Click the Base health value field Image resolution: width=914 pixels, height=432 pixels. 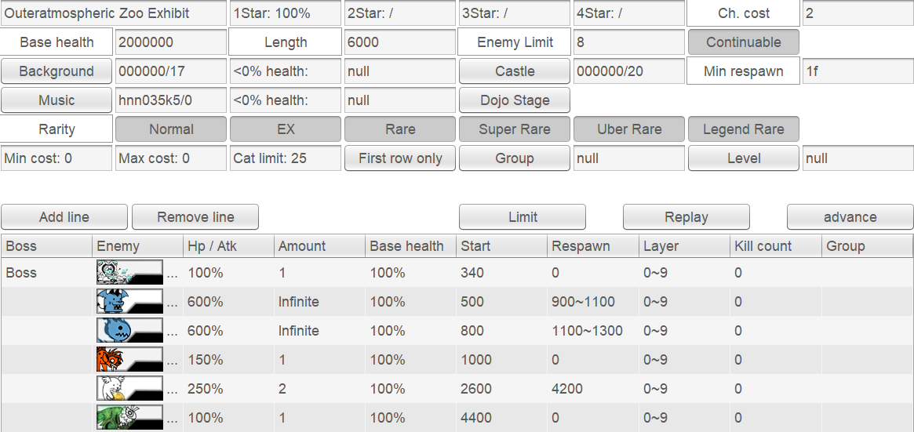coord(170,42)
